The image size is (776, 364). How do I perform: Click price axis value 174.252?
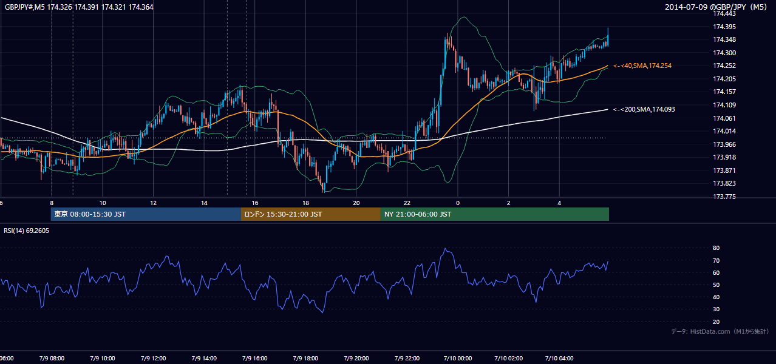[x=724, y=66]
